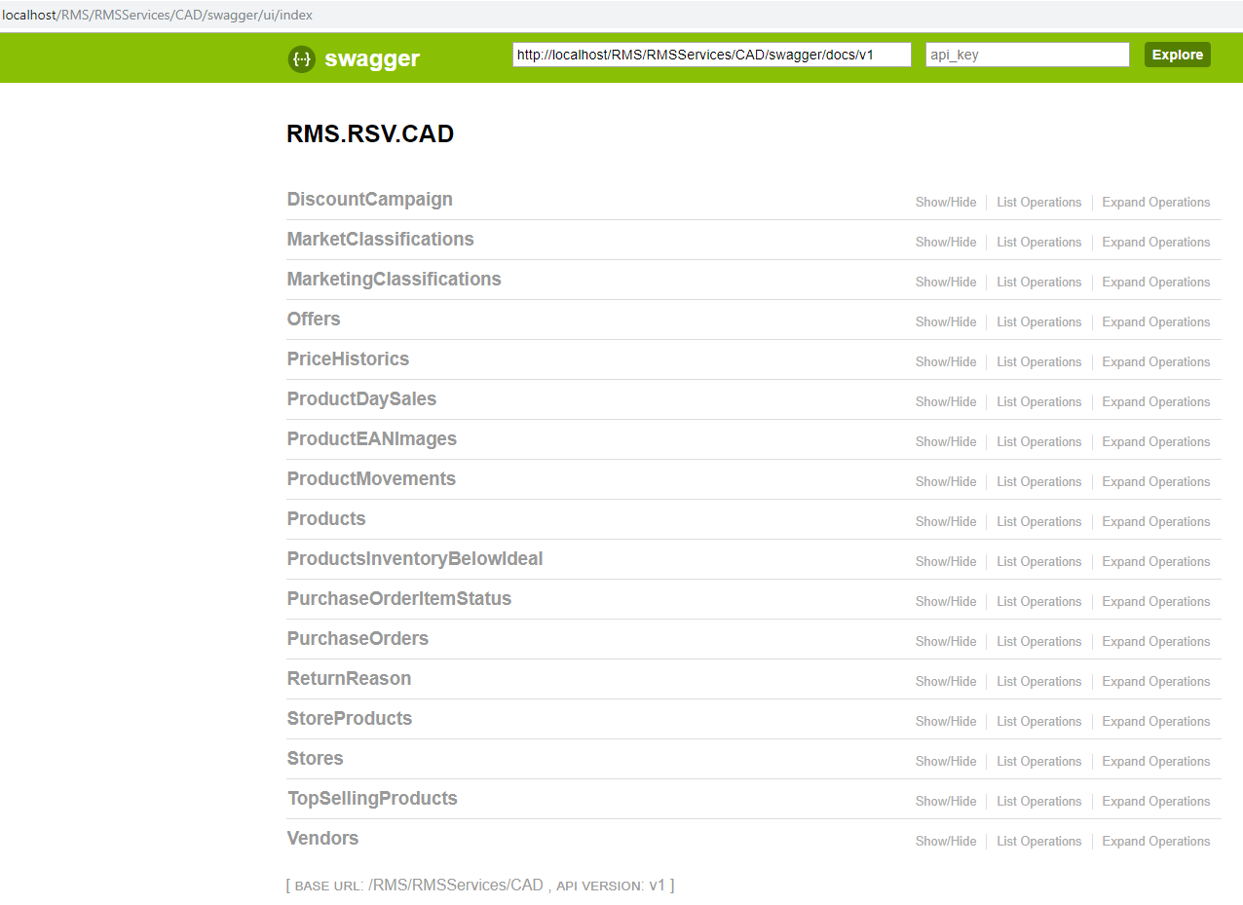
Task: Toggle Show/Hide for PurchaseOrders
Action: point(945,642)
